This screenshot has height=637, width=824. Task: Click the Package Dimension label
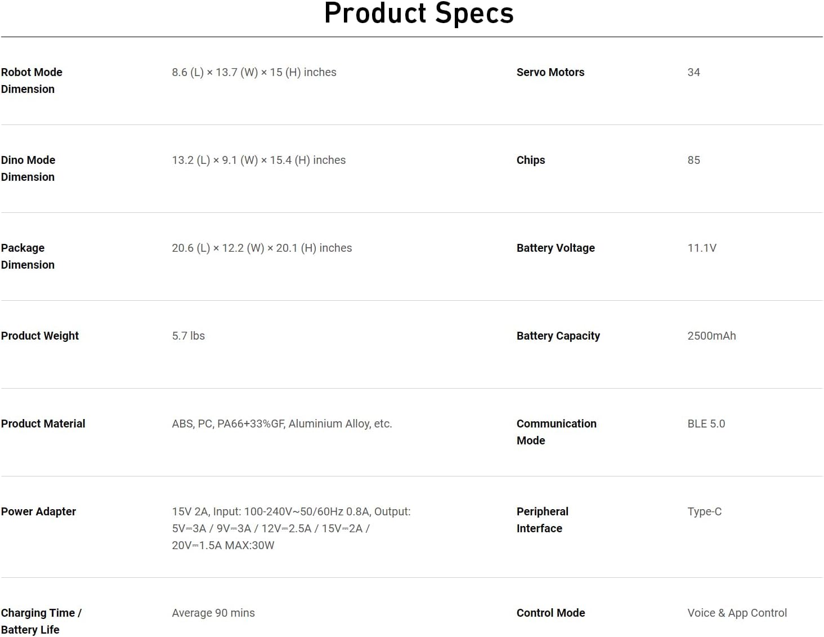pos(28,256)
